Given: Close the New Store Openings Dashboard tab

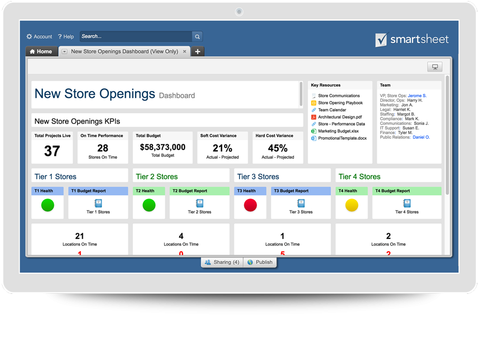Looking at the screenshot, I should [185, 52].
